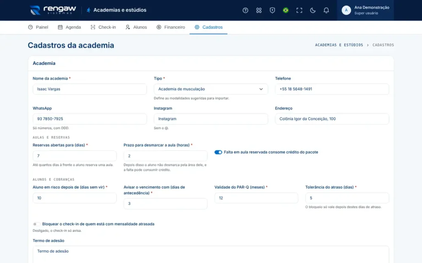Enable Bloquear o check-in toggle
The width and height of the screenshot is (422, 263).
pos(36,224)
